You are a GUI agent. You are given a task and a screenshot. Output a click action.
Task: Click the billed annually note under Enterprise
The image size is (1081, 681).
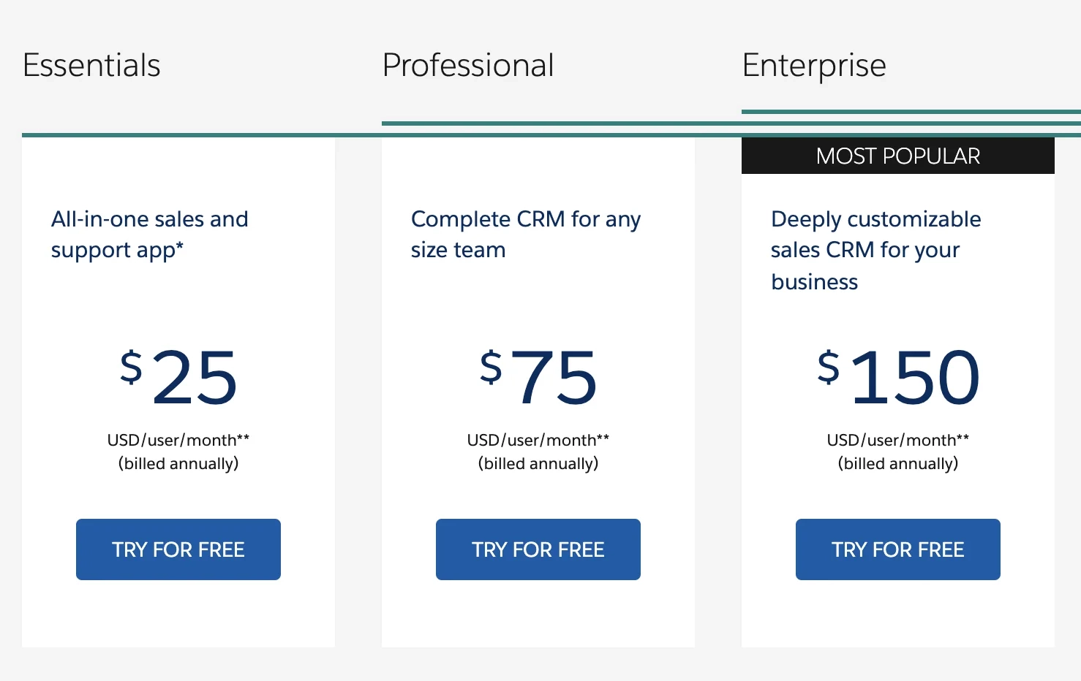pos(897,463)
